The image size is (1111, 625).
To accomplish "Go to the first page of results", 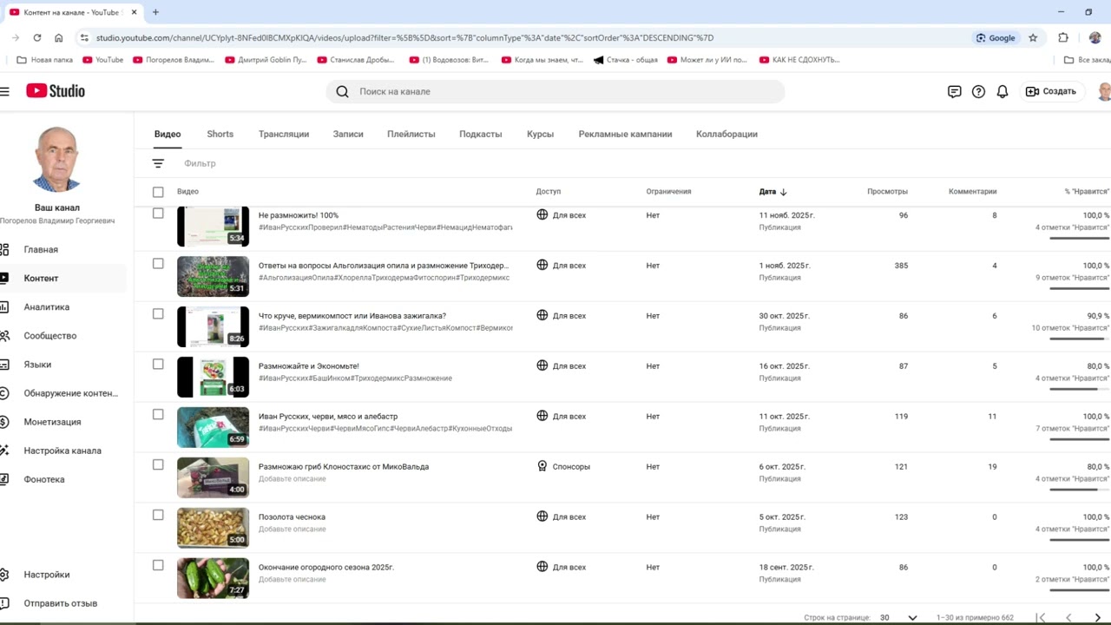I will (1041, 617).
